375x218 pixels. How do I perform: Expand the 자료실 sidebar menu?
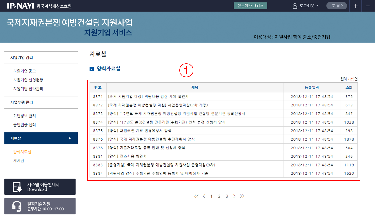click(41, 138)
